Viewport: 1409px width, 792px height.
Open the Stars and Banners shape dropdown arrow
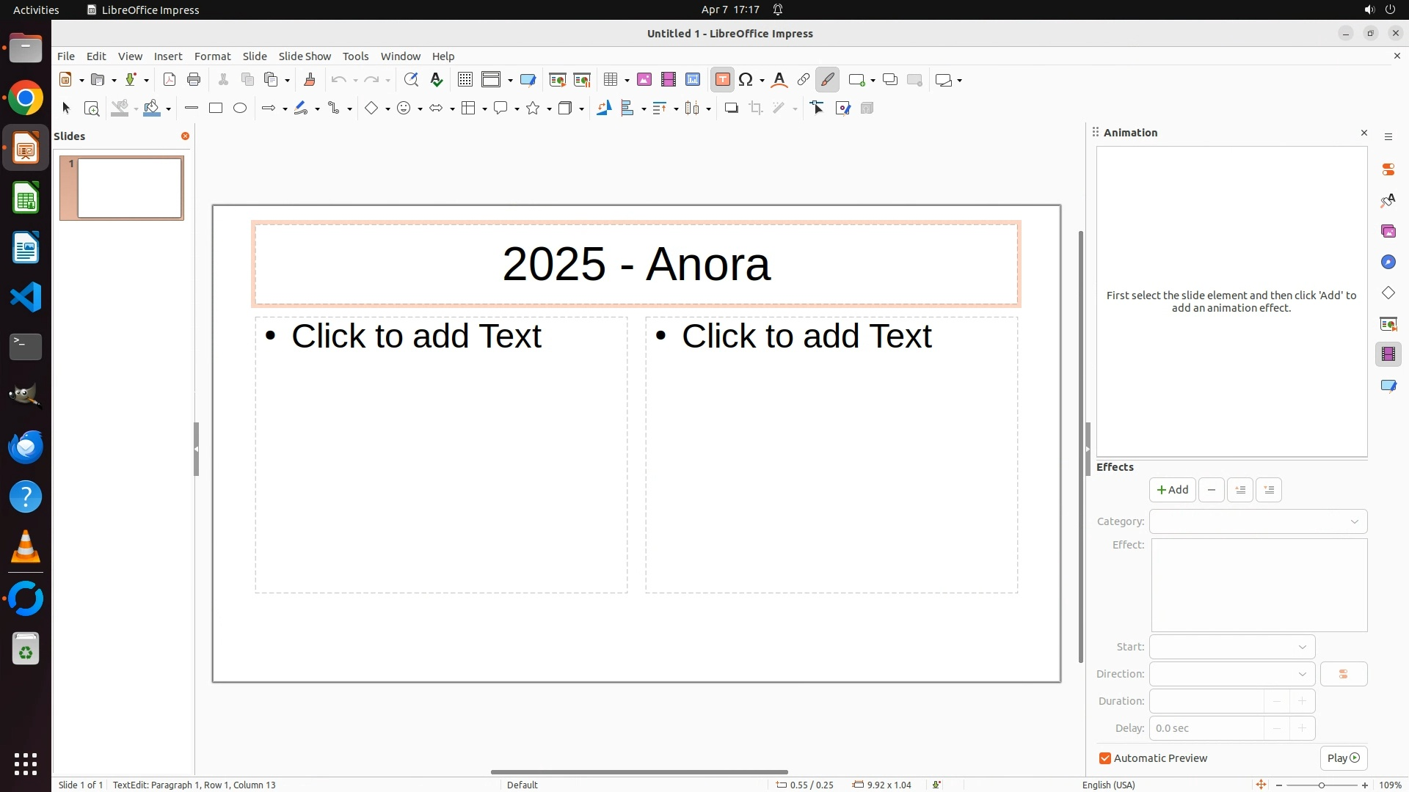(549, 109)
